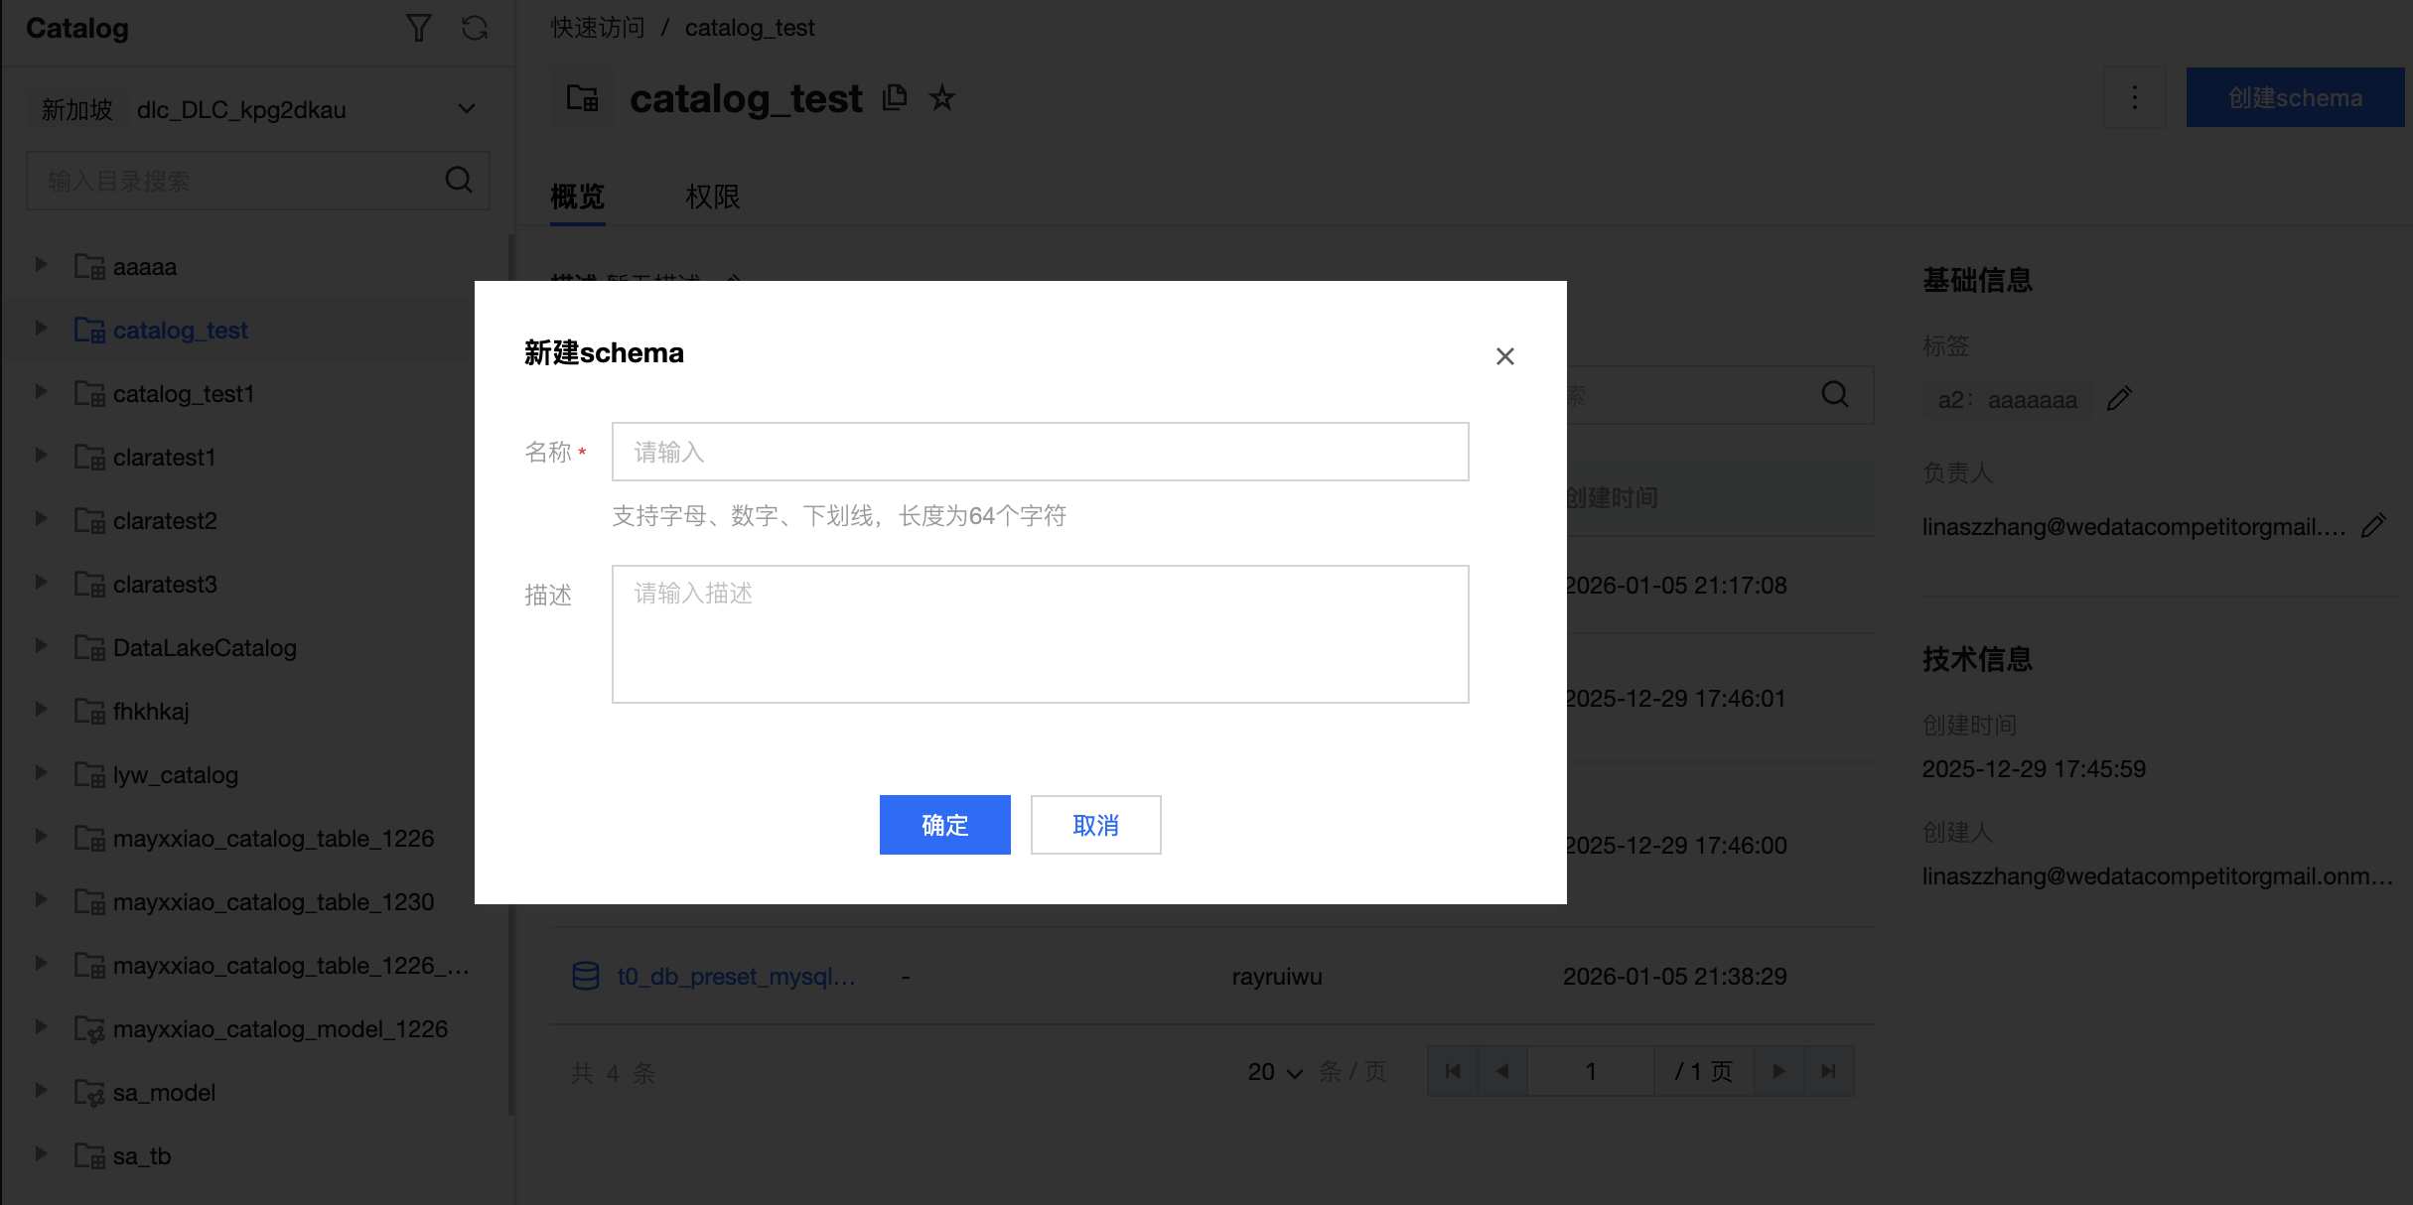2413x1205 pixels.
Task: Close the new schema dialog
Action: click(1504, 356)
